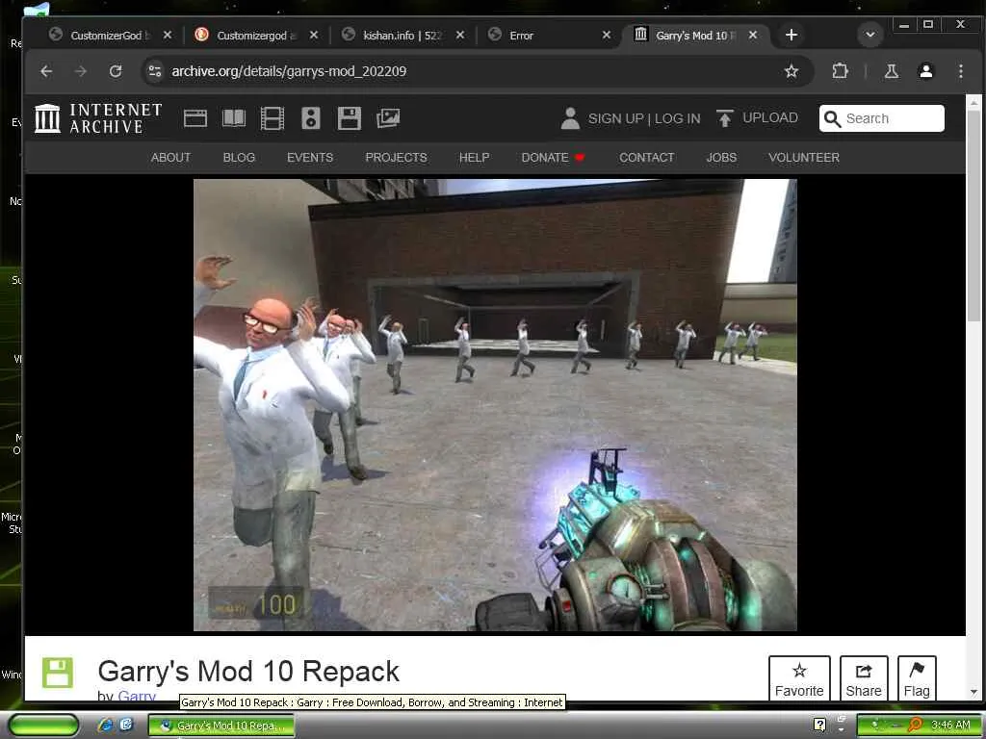Open Internet Archive home logo
Image resolution: width=986 pixels, height=739 pixels.
pos(98,118)
